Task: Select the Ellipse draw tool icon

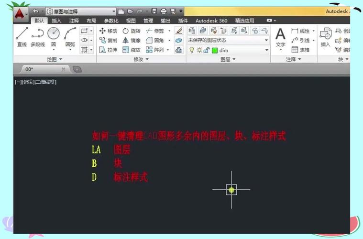Action: click(x=84, y=40)
